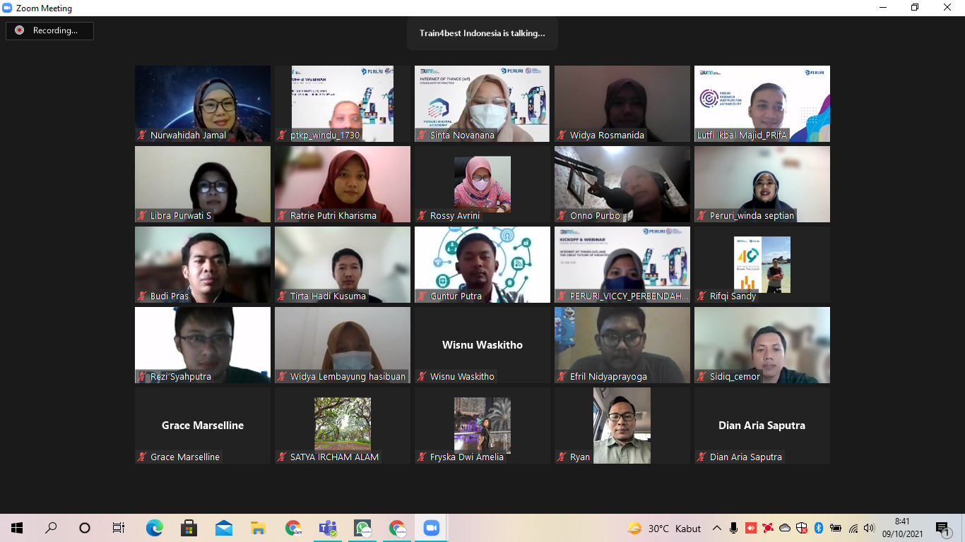Open the Zoom window icon menu in title bar
This screenshot has height=542, width=965.
8,8
